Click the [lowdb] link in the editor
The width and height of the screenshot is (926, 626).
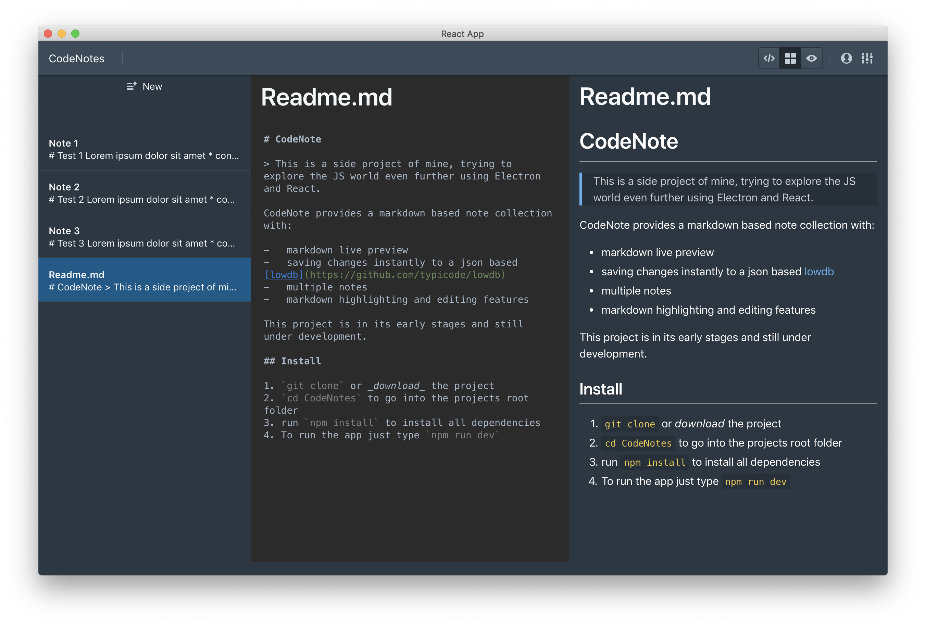coord(284,275)
